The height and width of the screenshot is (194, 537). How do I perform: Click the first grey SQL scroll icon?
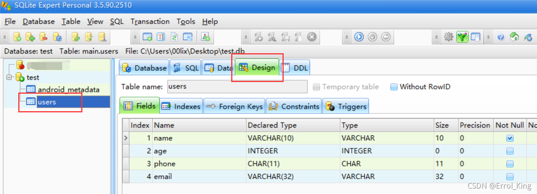pos(259,37)
